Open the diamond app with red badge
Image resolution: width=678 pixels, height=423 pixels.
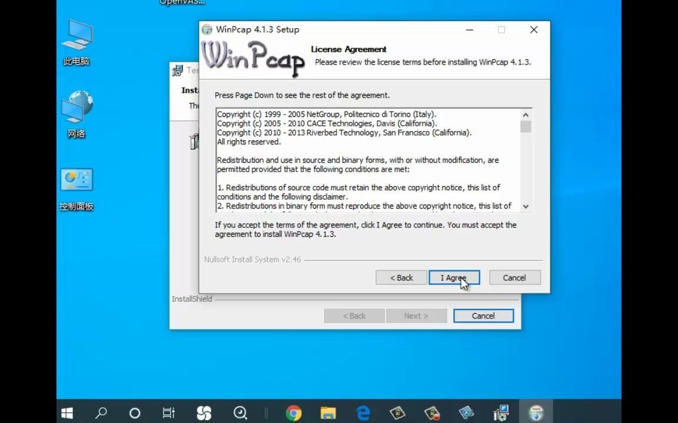431,413
